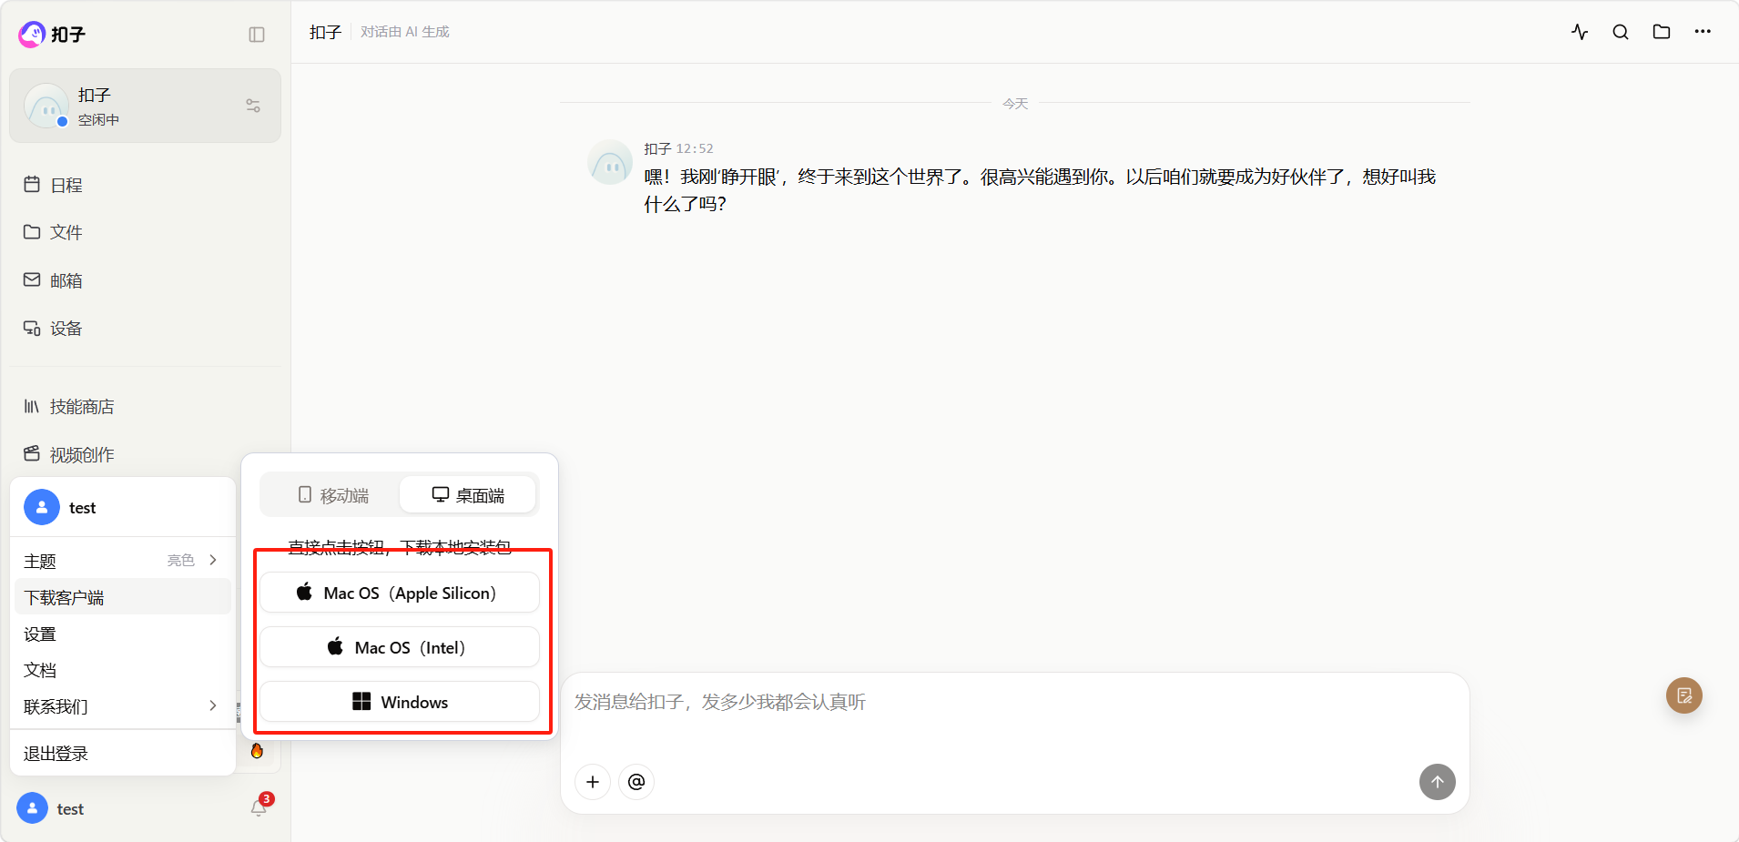
Task: Download Mac OS (Apple Silicon) installer
Action: coord(400,593)
